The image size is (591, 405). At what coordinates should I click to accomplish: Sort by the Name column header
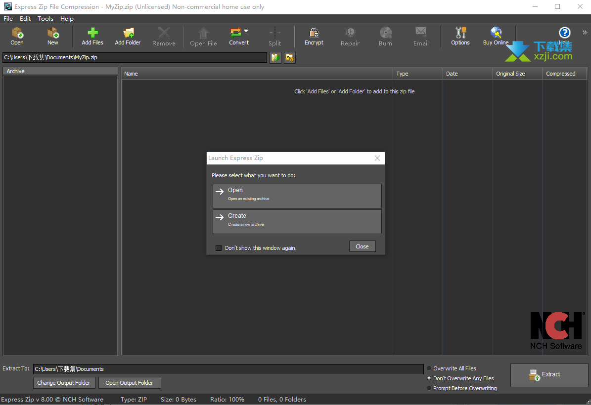click(257, 74)
